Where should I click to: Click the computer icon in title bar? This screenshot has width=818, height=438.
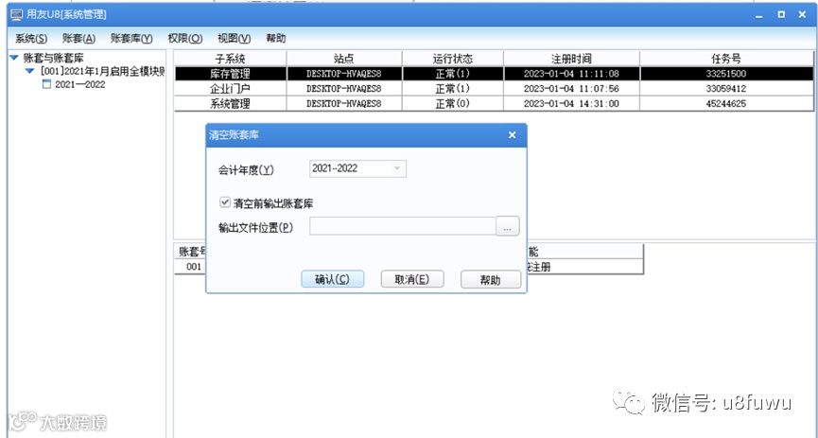[17, 14]
